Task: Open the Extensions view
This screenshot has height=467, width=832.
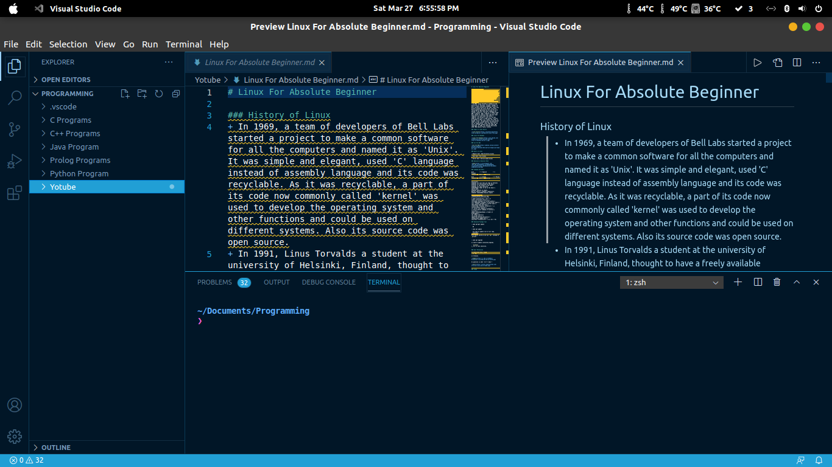Action: tap(15, 193)
